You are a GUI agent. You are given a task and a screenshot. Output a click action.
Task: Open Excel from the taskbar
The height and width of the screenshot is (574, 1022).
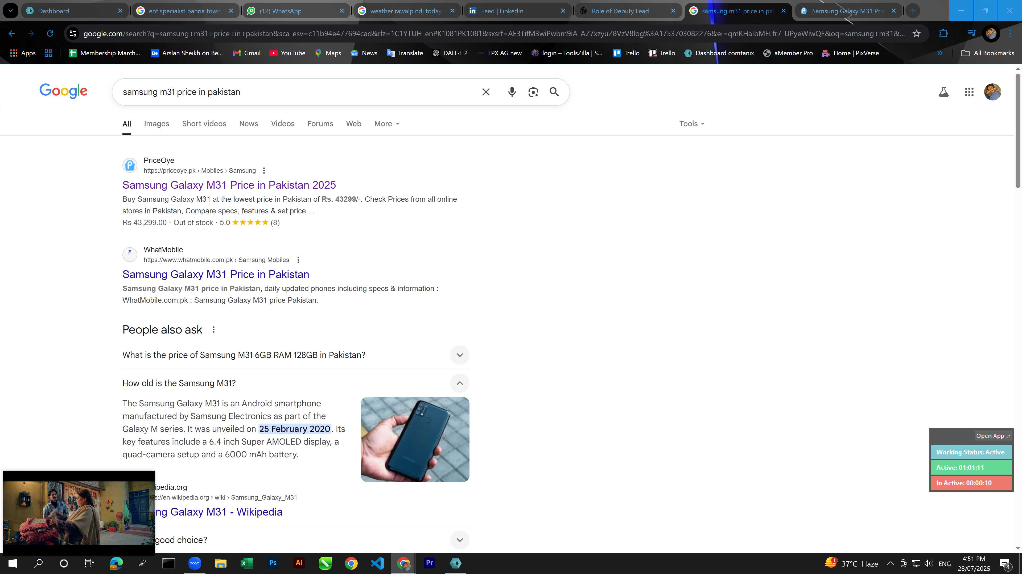[x=246, y=563]
